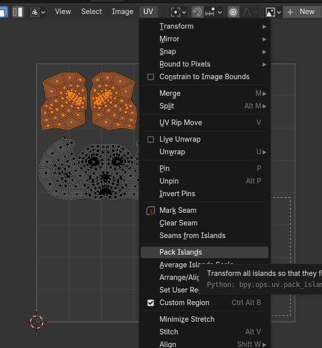The width and height of the screenshot is (322, 348).
Task: Choose Set User Region
Action: coord(179,290)
